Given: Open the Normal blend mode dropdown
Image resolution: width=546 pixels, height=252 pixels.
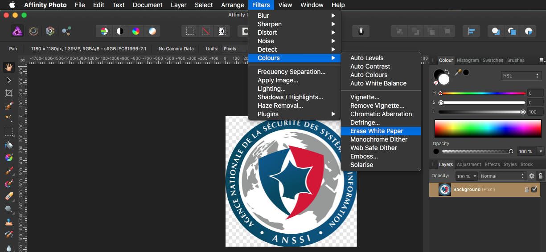Looking at the screenshot, I should (x=503, y=176).
